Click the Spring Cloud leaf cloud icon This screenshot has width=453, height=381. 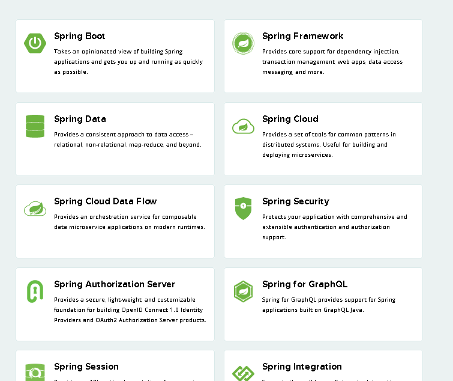click(x=243, y=126)
